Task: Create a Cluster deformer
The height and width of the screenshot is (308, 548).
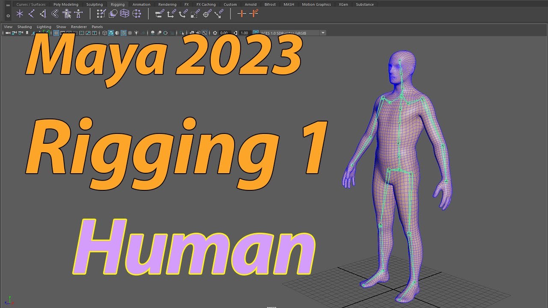Action: (x=137, y=14)
